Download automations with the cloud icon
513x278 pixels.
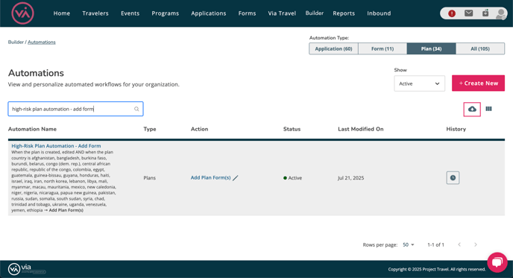pyautogui.click(x=472, y=110)
